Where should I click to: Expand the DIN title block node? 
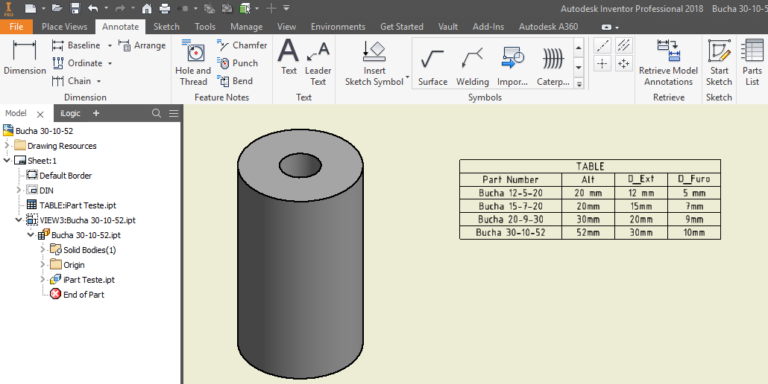[x=19, y=190]
